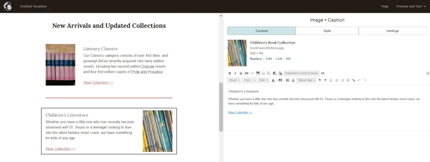Open the Help menu
430x162 pixels.
tap(385, 6)
